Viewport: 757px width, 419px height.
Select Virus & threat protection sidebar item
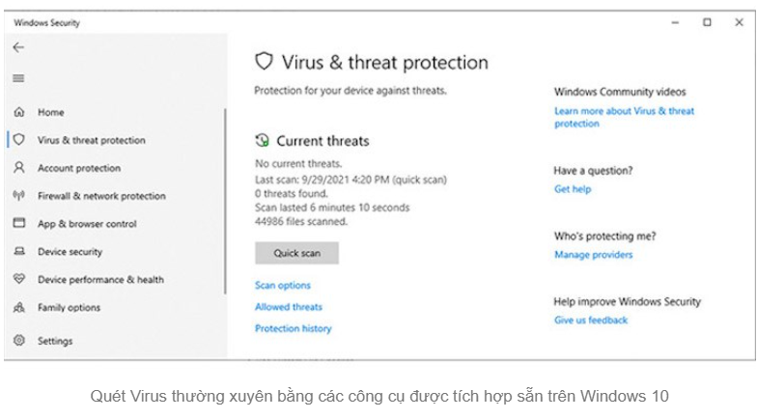pyautogui.click(x=91, y=140)
